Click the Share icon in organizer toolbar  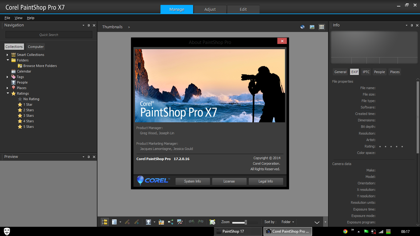(x=171, y=222)
